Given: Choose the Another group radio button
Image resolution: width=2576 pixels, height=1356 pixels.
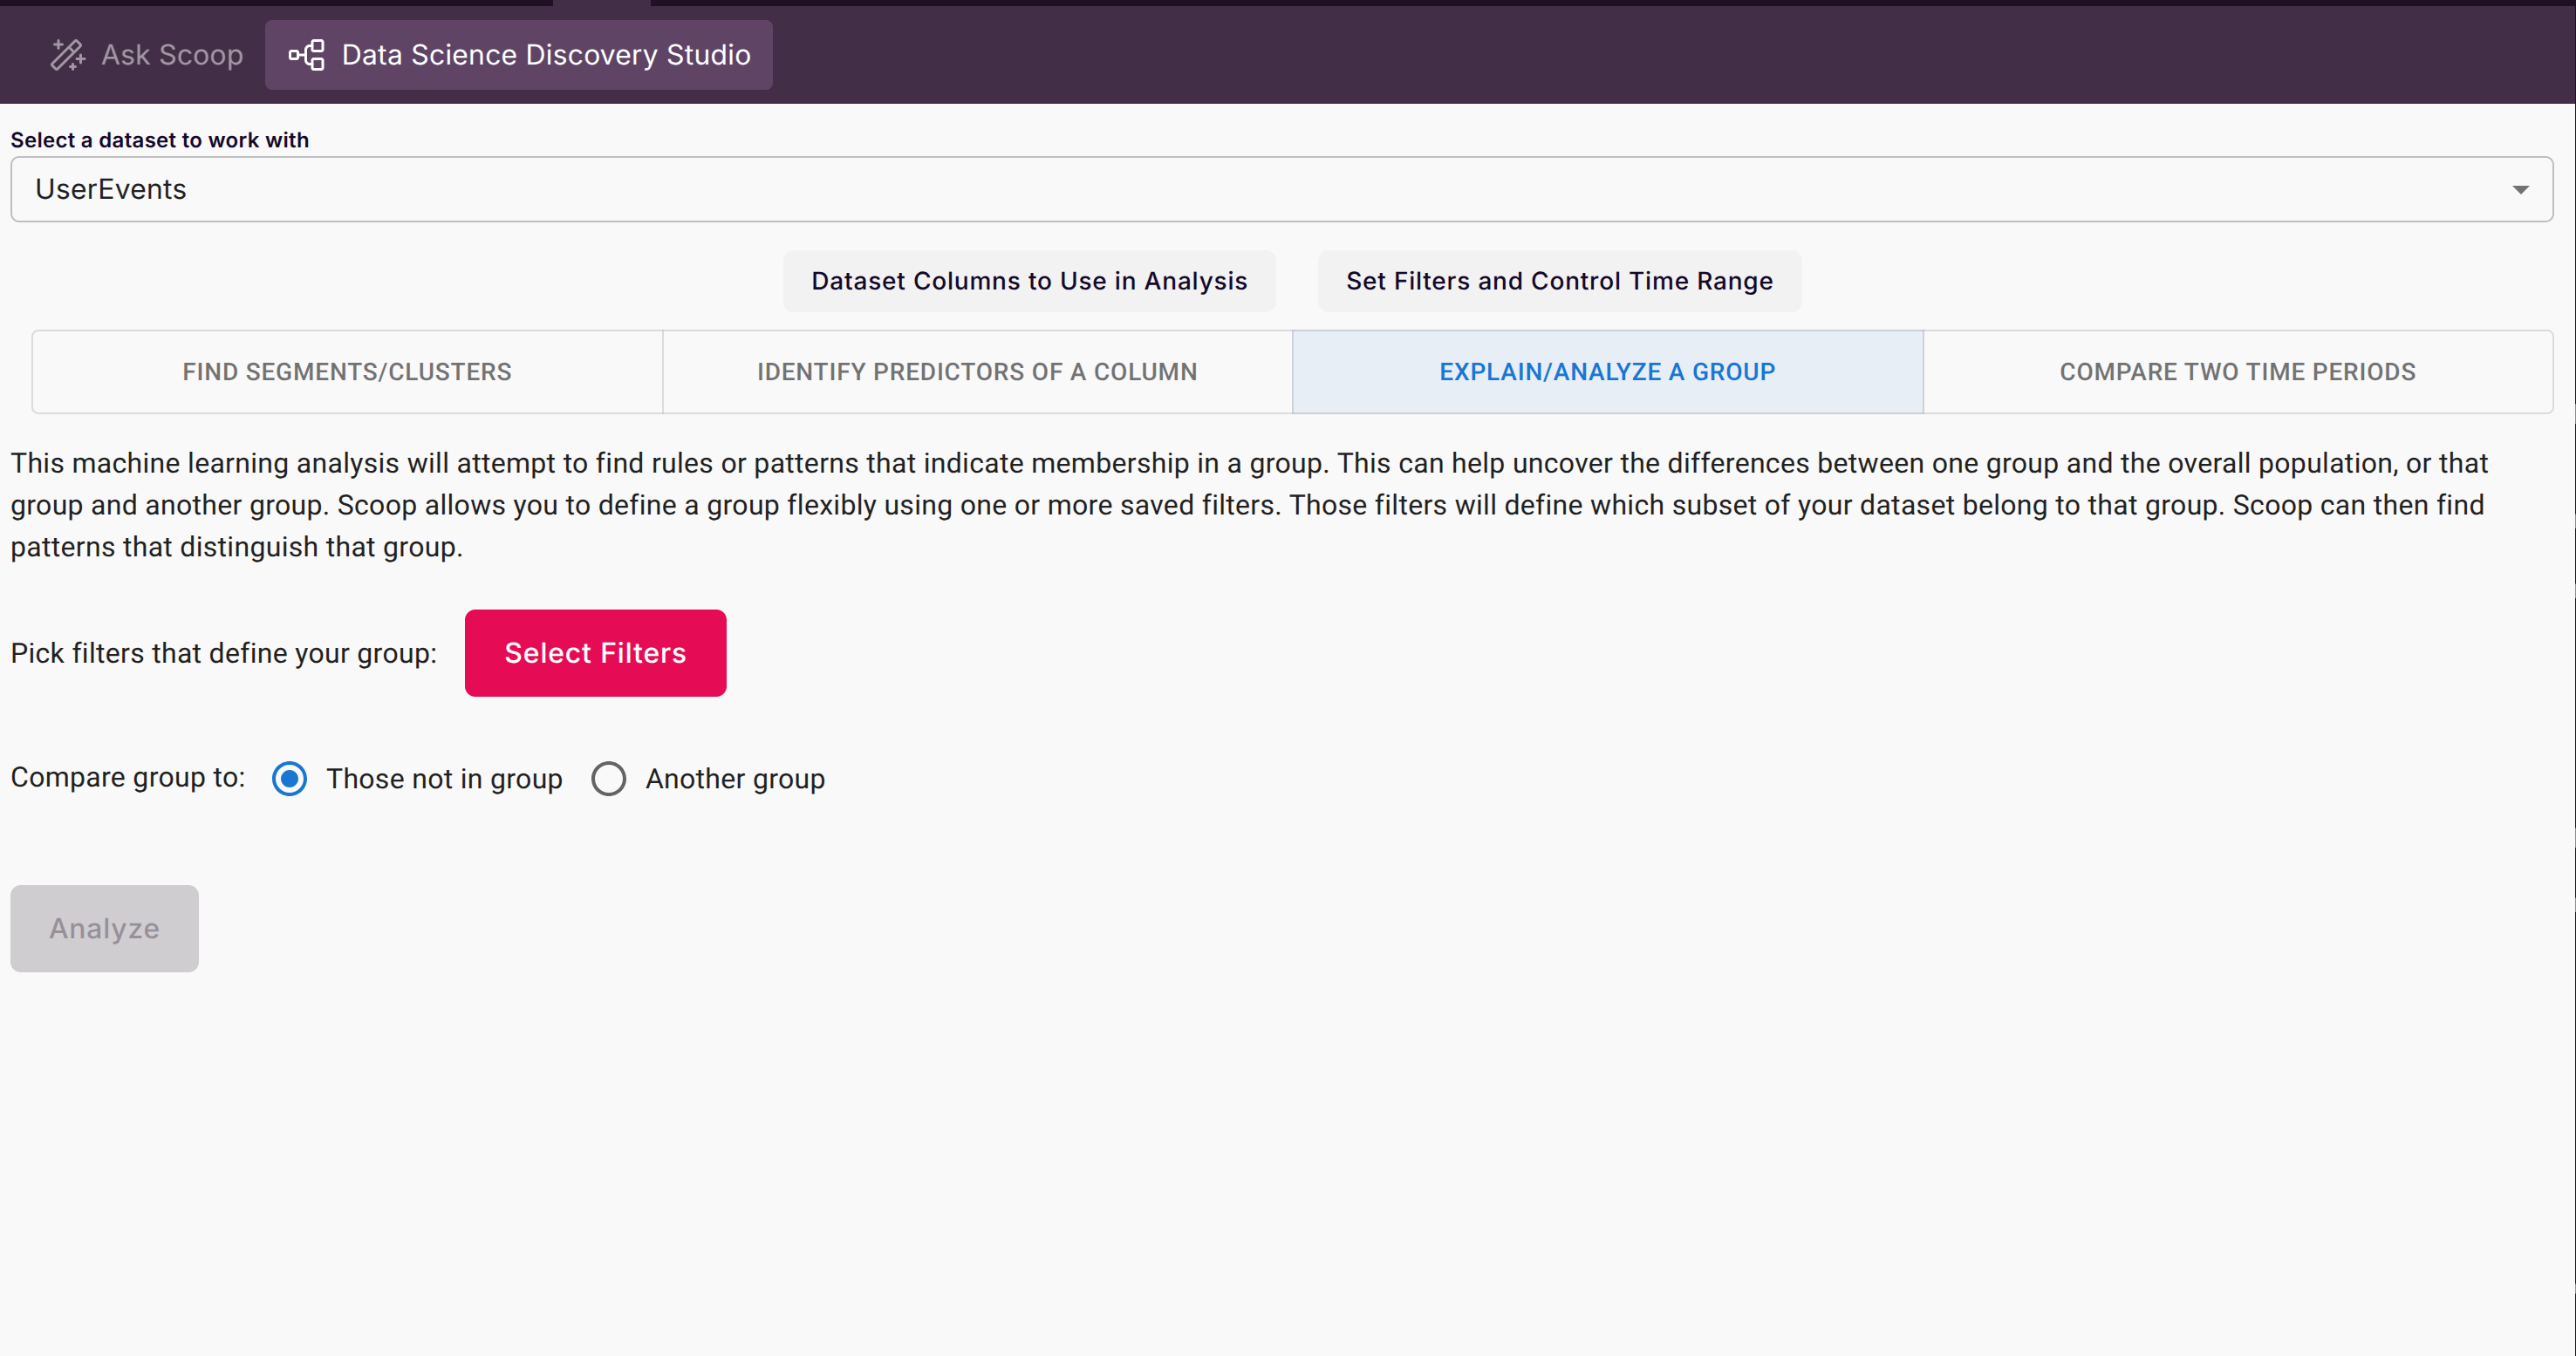Looking at the screenshot, I should tap(608, 779).
